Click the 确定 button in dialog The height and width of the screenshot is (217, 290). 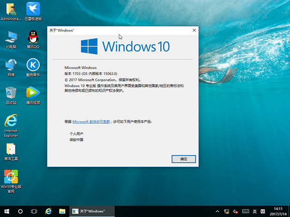pos(183,159)
